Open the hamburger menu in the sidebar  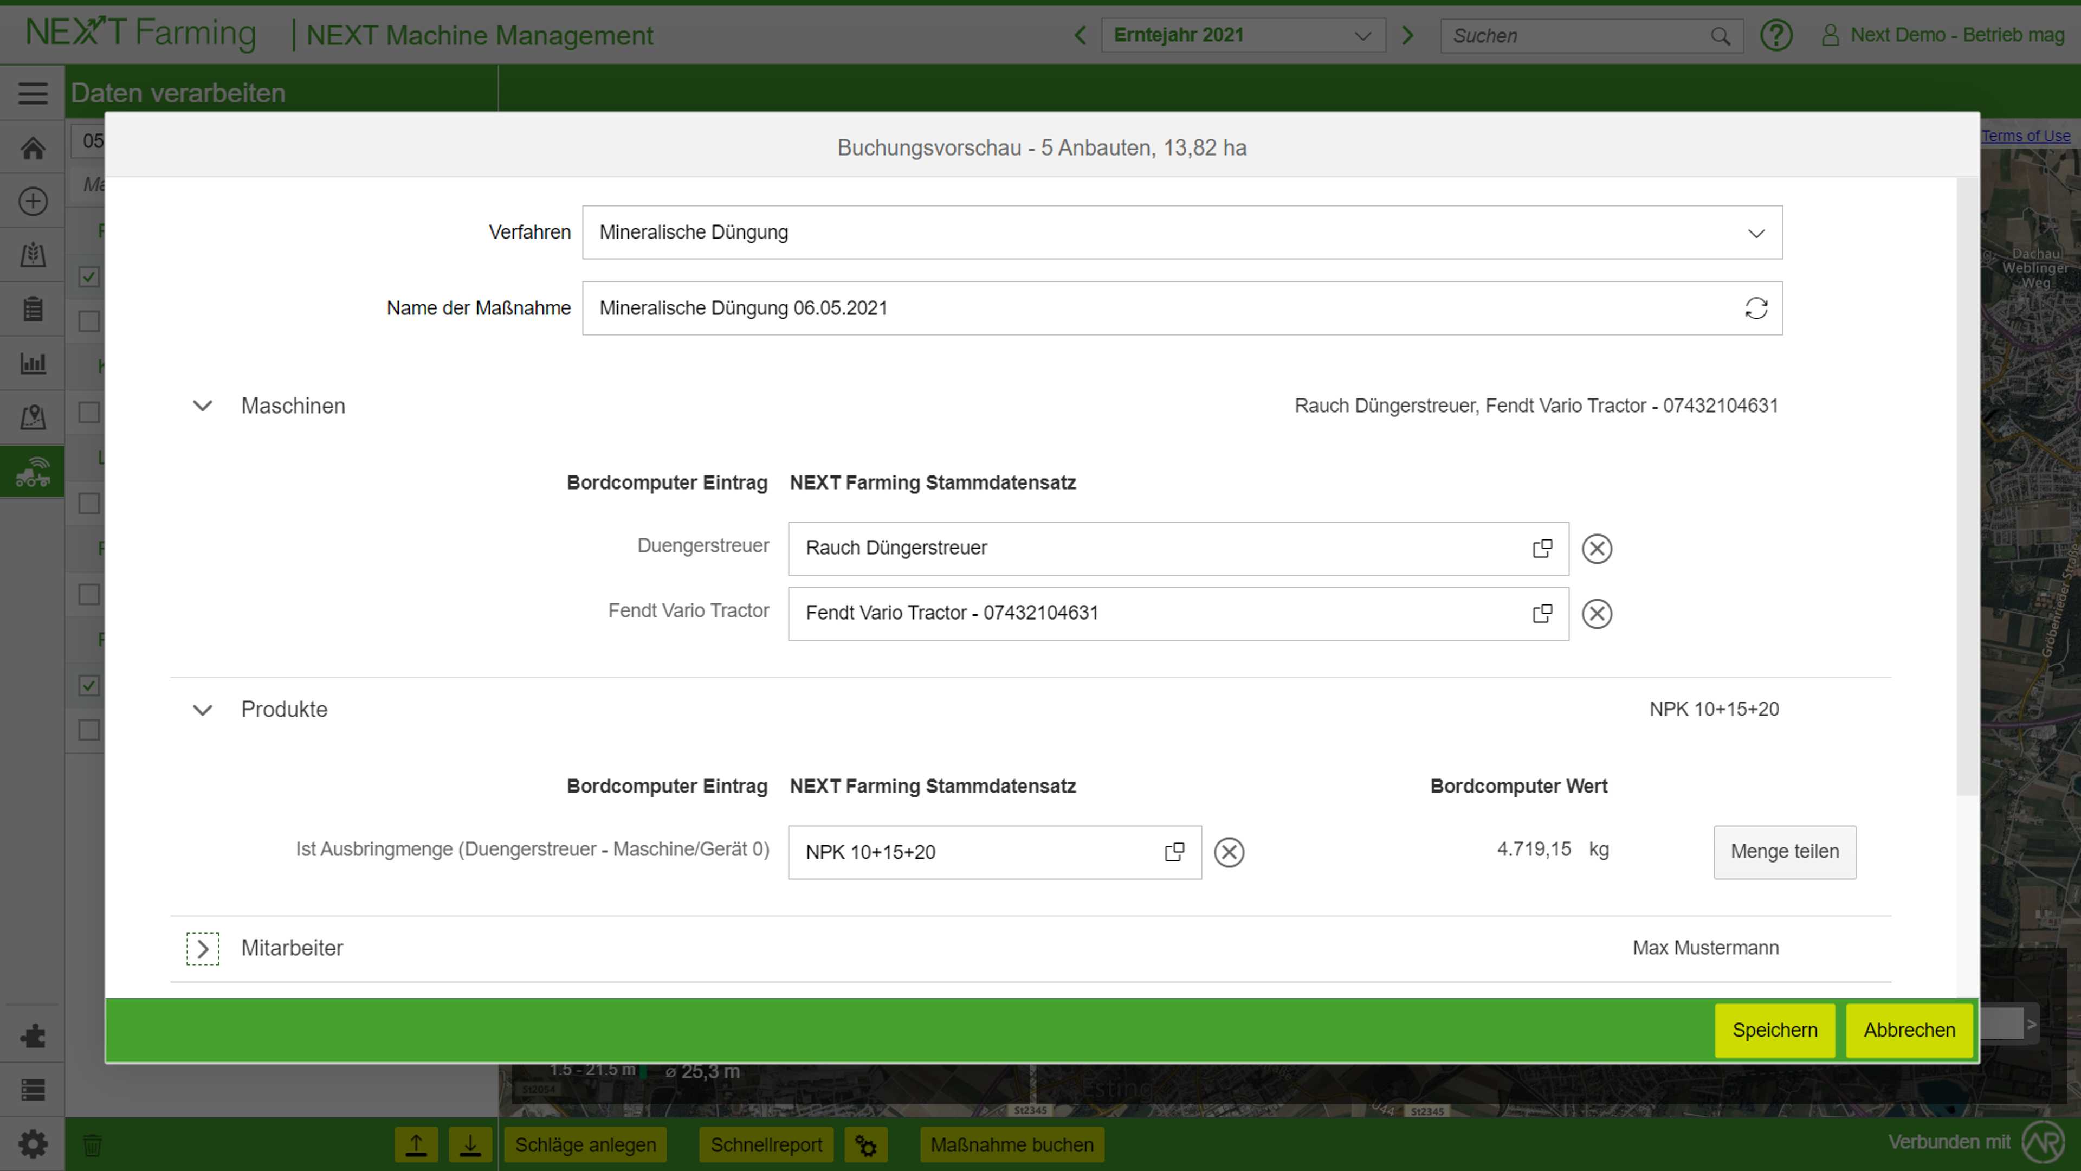tap(33, 93)
